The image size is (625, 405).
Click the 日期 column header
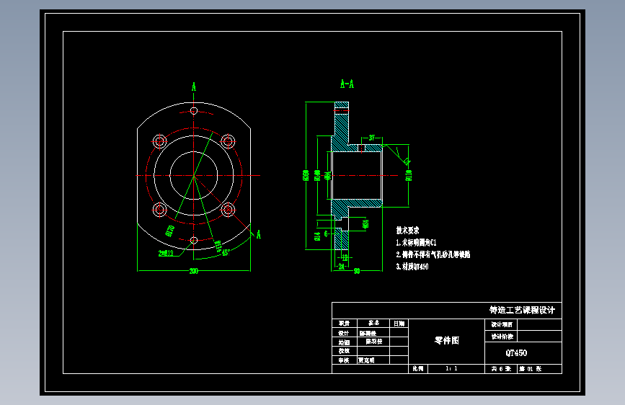coord(399,324)
